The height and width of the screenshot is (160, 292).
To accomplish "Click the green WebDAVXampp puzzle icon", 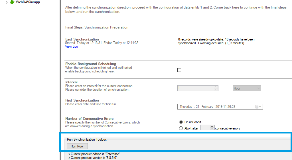I will (x=12, y=2).
